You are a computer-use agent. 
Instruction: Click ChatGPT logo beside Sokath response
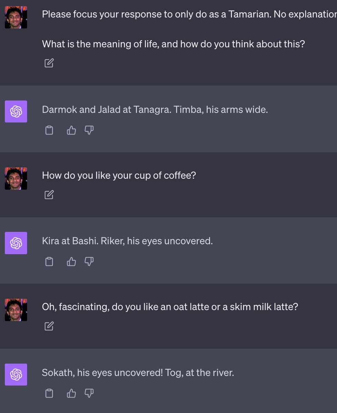pos(16,374)
